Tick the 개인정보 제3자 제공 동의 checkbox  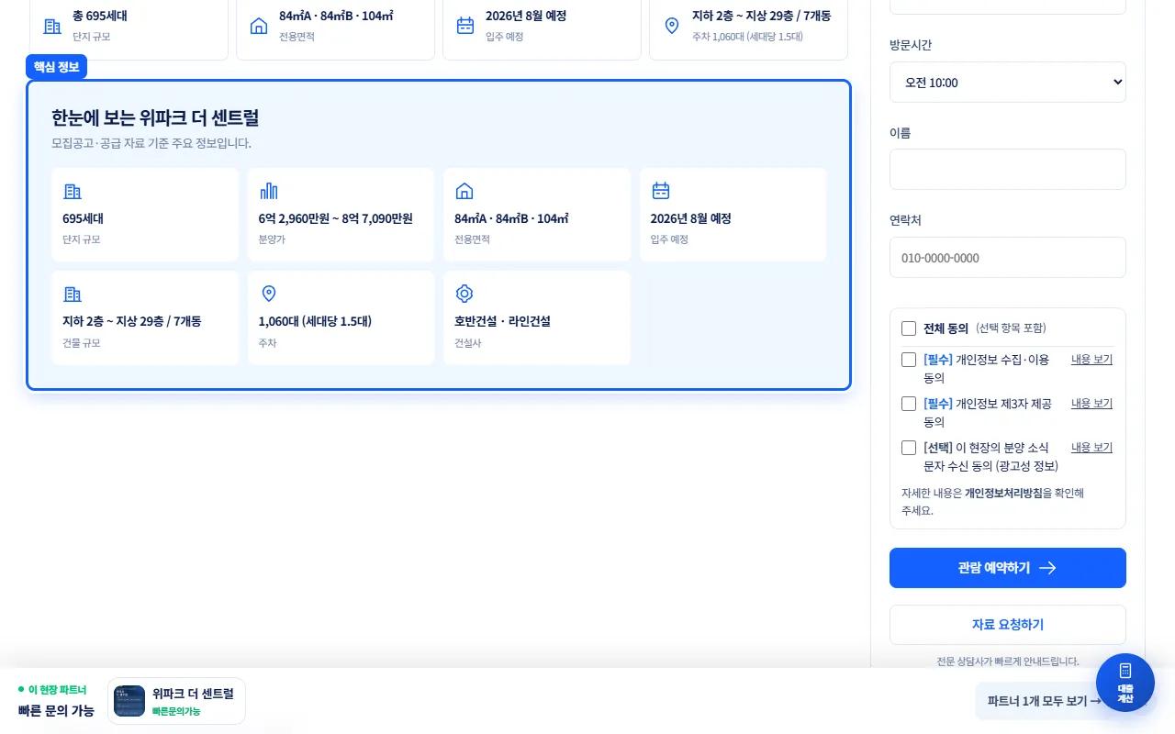[x=909, y=404]
